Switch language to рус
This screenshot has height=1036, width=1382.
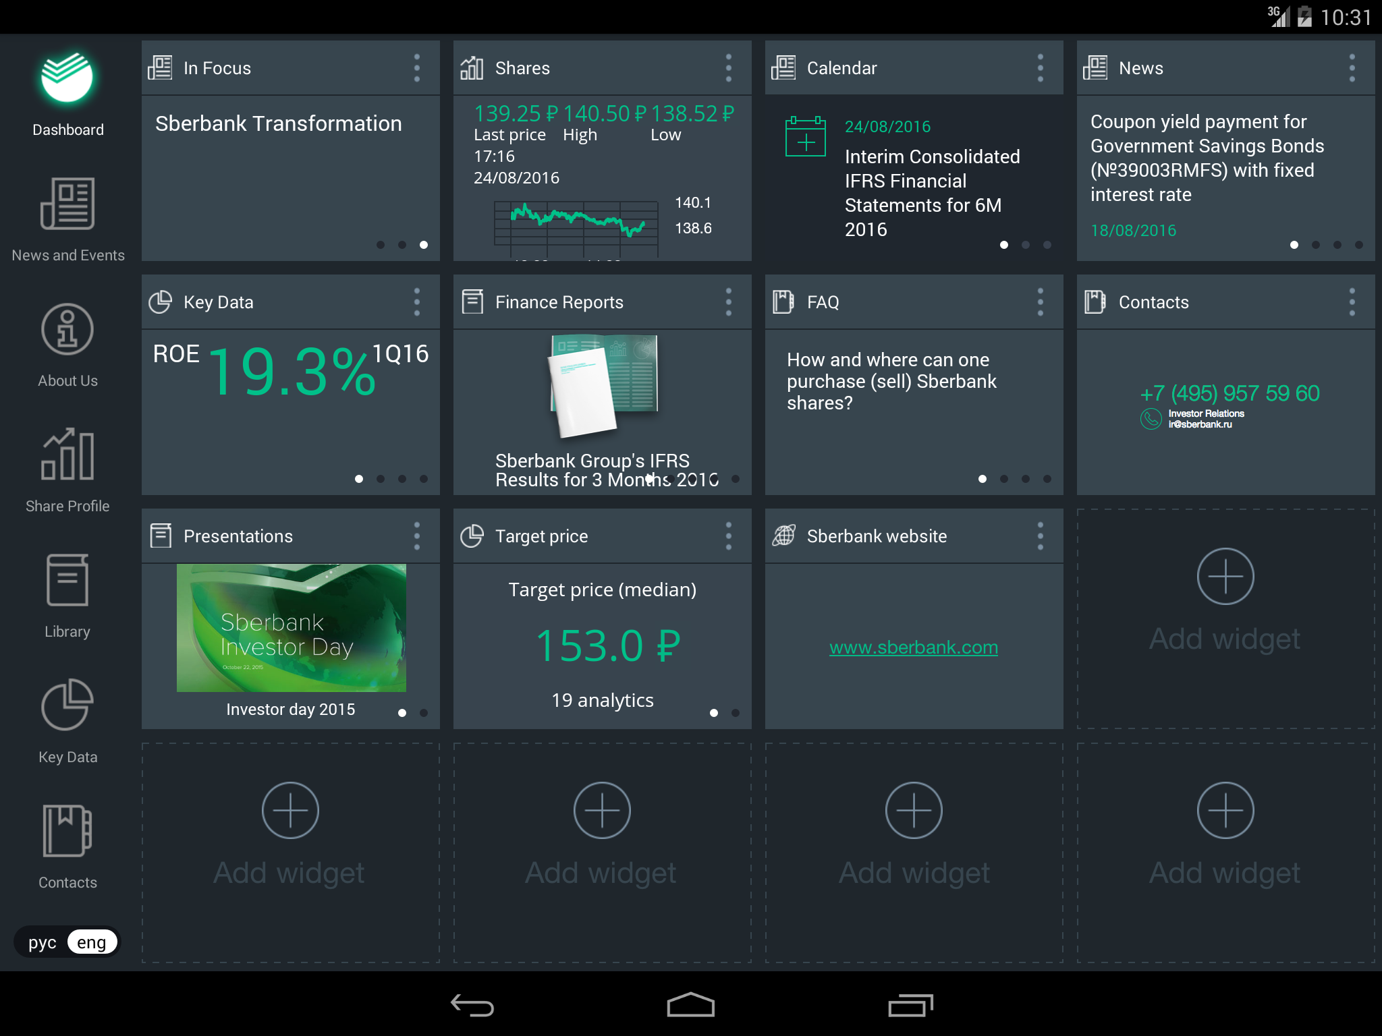tap(42, 942)
